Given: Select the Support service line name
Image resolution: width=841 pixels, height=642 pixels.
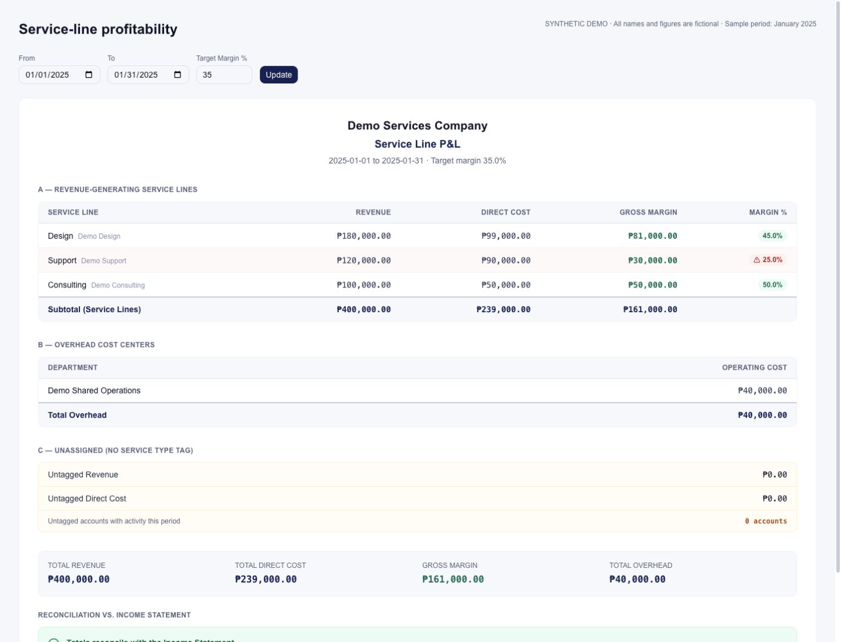Looking at the screenshot, I should 62,260.
